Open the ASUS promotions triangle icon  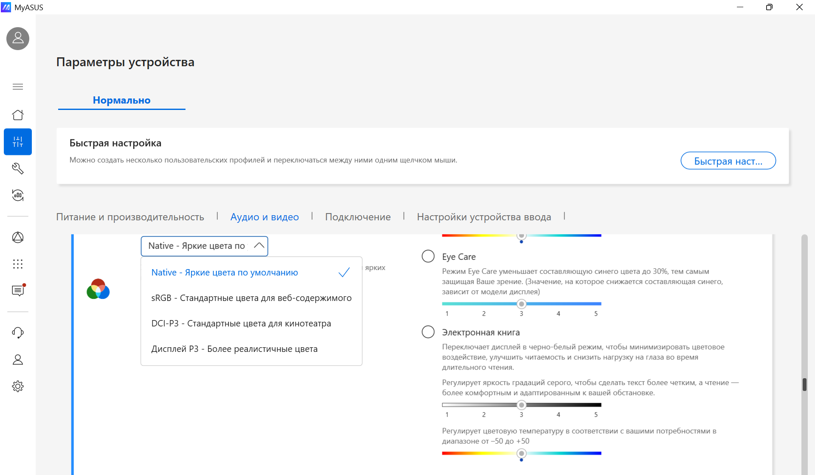point(18,237)
